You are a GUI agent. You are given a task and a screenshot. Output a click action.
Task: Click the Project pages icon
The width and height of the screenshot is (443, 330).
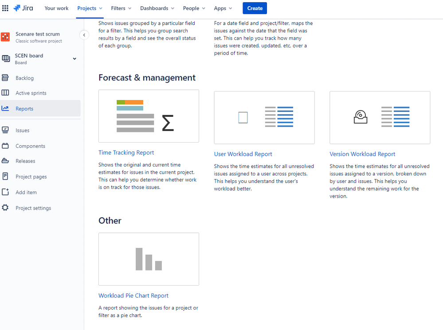[x=5, y=176]
